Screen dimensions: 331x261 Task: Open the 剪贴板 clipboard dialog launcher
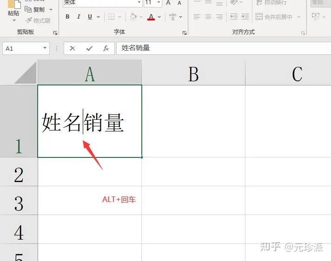click(x=55, y=33)
